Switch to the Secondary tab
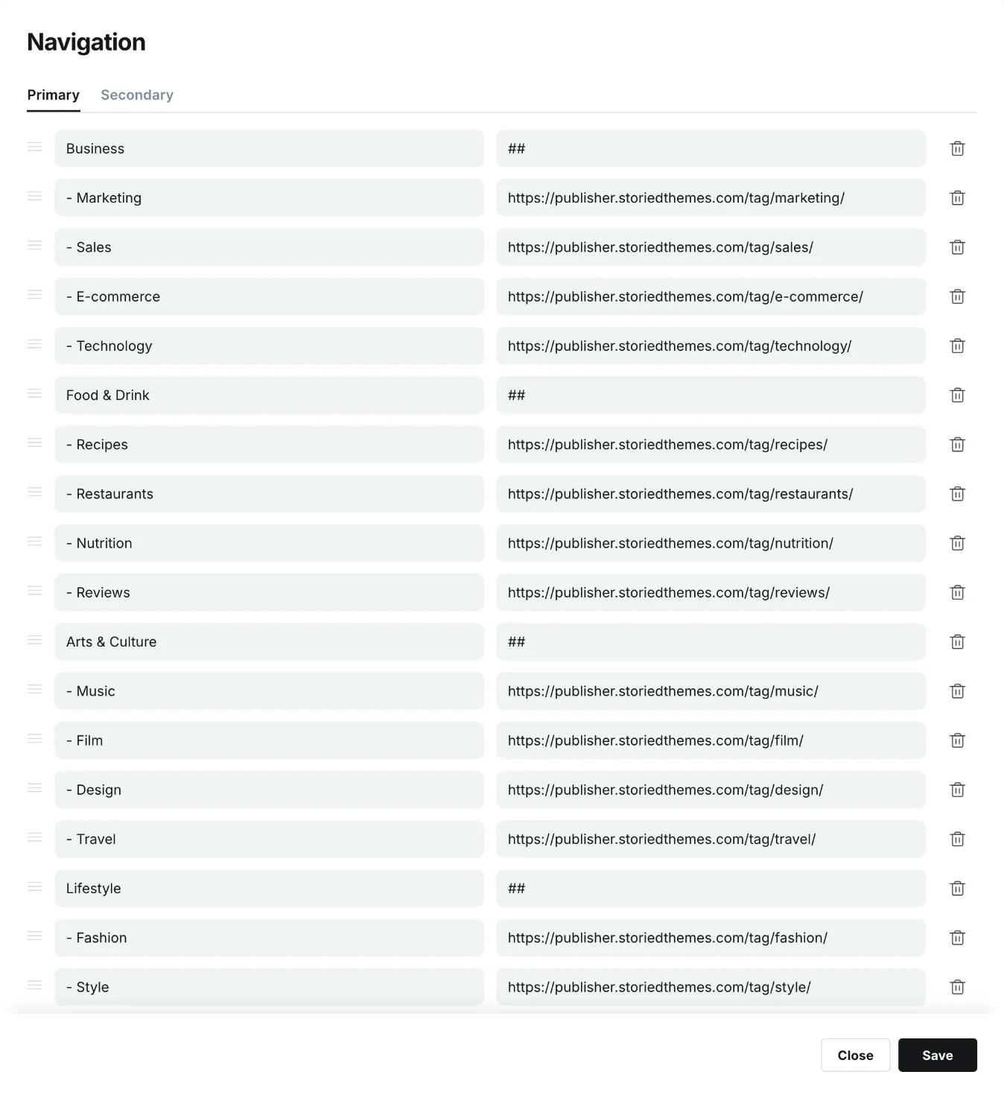1004x1095 pixels. pyautogui.click(x=137, y=95)
